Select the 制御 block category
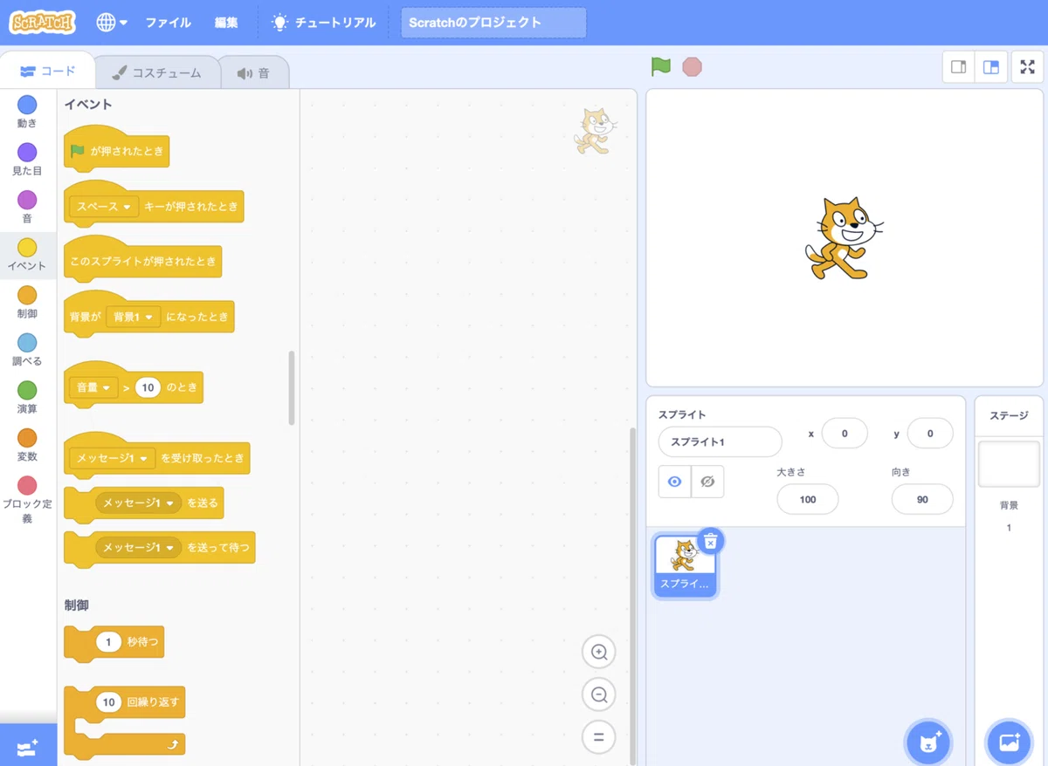This screenshot has width=1048, height=766. click(27, 303)
